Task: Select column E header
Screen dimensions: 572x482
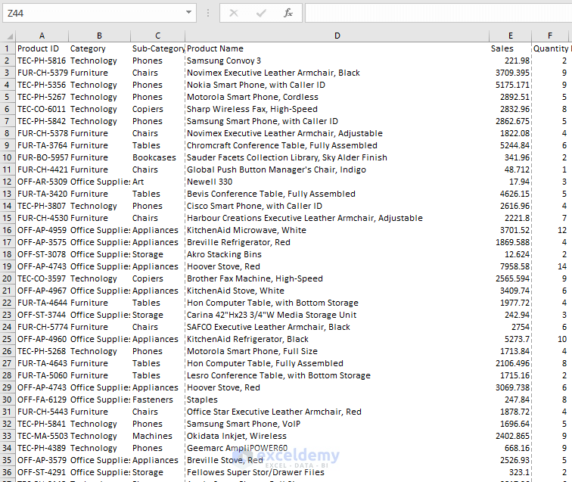Action: [x=511, y=36]
